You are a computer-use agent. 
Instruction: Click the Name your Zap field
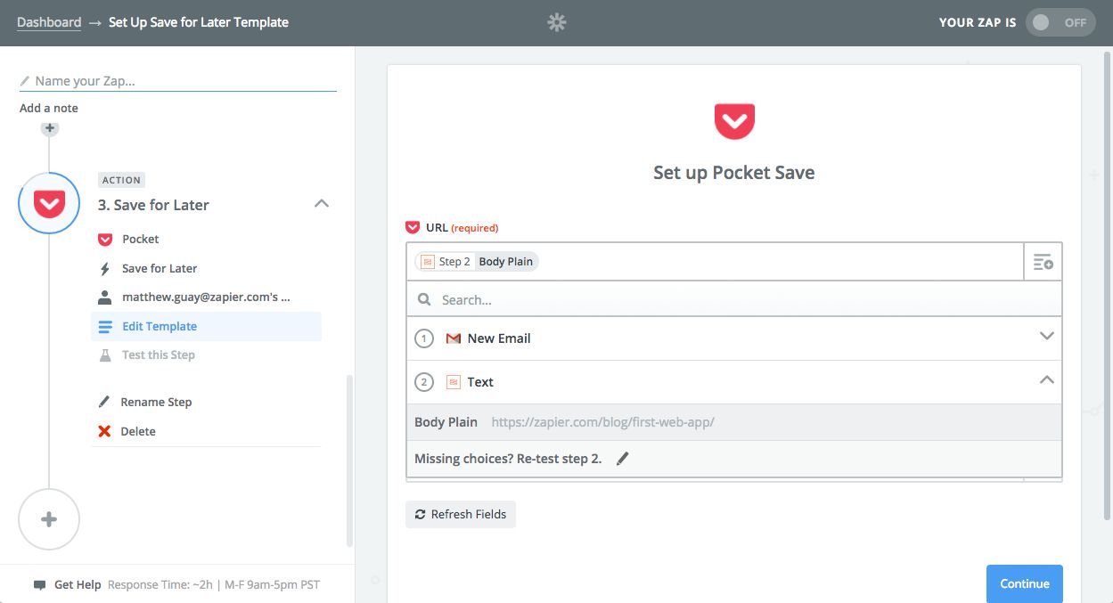coord(177,81)
